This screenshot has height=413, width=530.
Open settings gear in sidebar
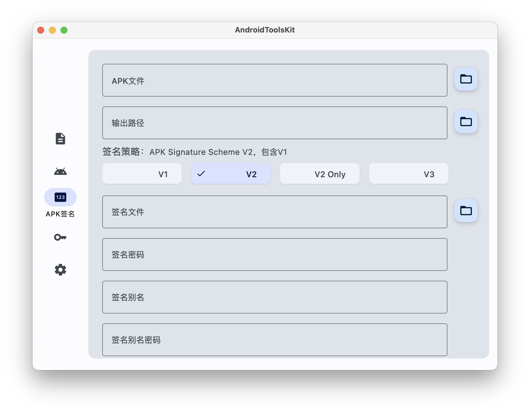(x=60, y=270)
